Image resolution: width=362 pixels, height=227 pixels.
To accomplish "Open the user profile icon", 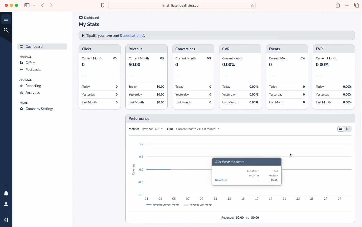I will [x=6, y=204].
